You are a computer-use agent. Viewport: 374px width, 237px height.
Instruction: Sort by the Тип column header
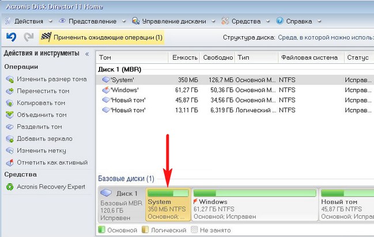[x=257, y=58]
